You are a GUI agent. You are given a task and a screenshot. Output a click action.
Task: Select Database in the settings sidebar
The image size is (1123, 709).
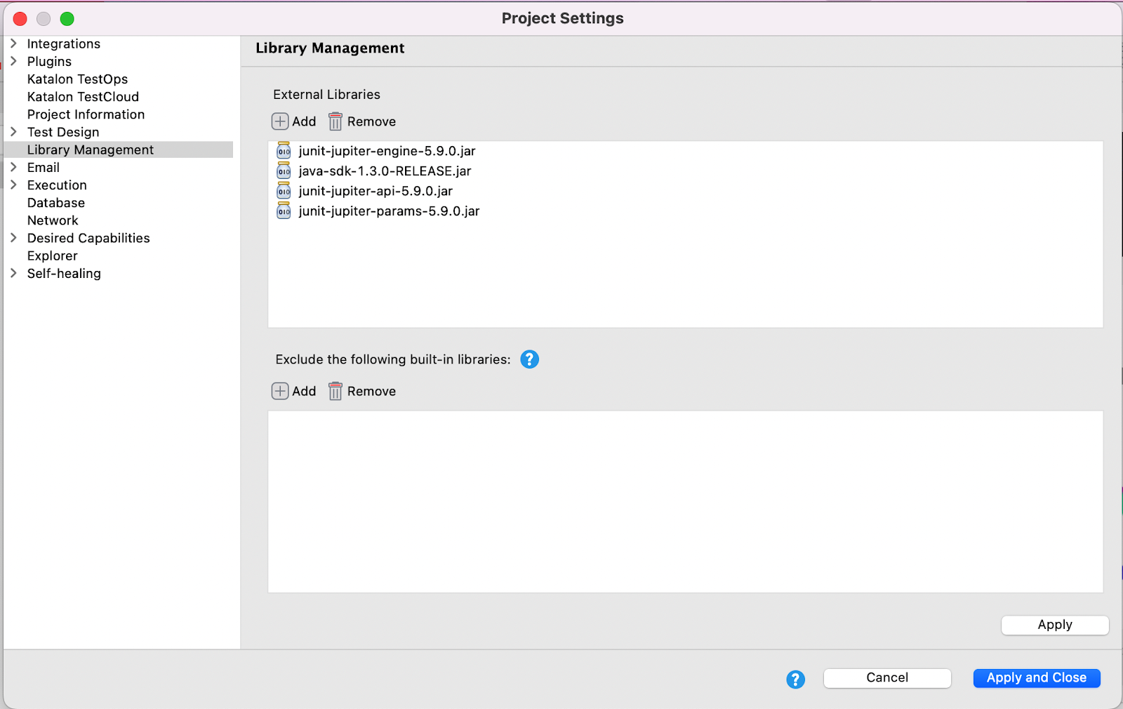coord(55,202)
